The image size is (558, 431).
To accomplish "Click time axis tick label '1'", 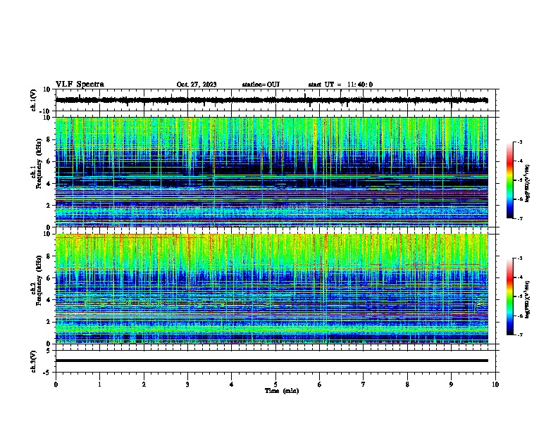I will coord(99,385).
